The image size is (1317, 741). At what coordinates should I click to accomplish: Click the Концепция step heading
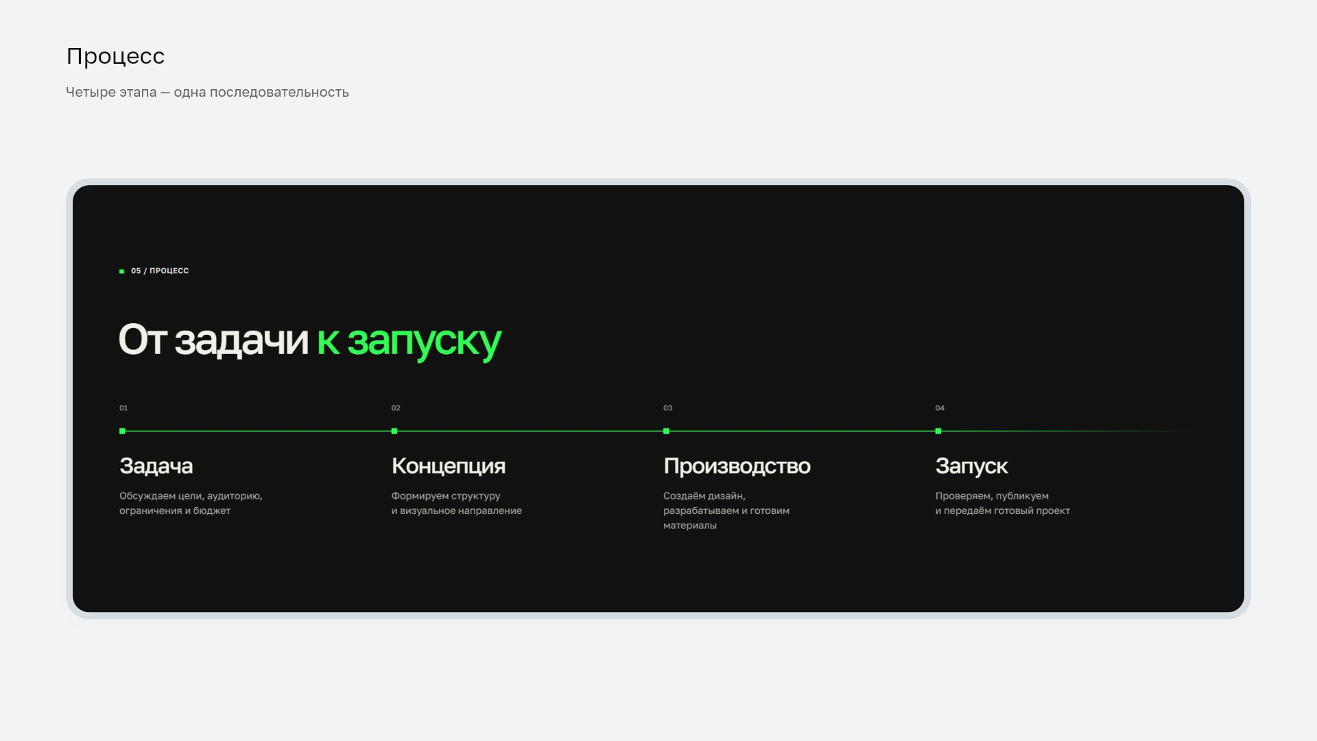click(449, 466)
